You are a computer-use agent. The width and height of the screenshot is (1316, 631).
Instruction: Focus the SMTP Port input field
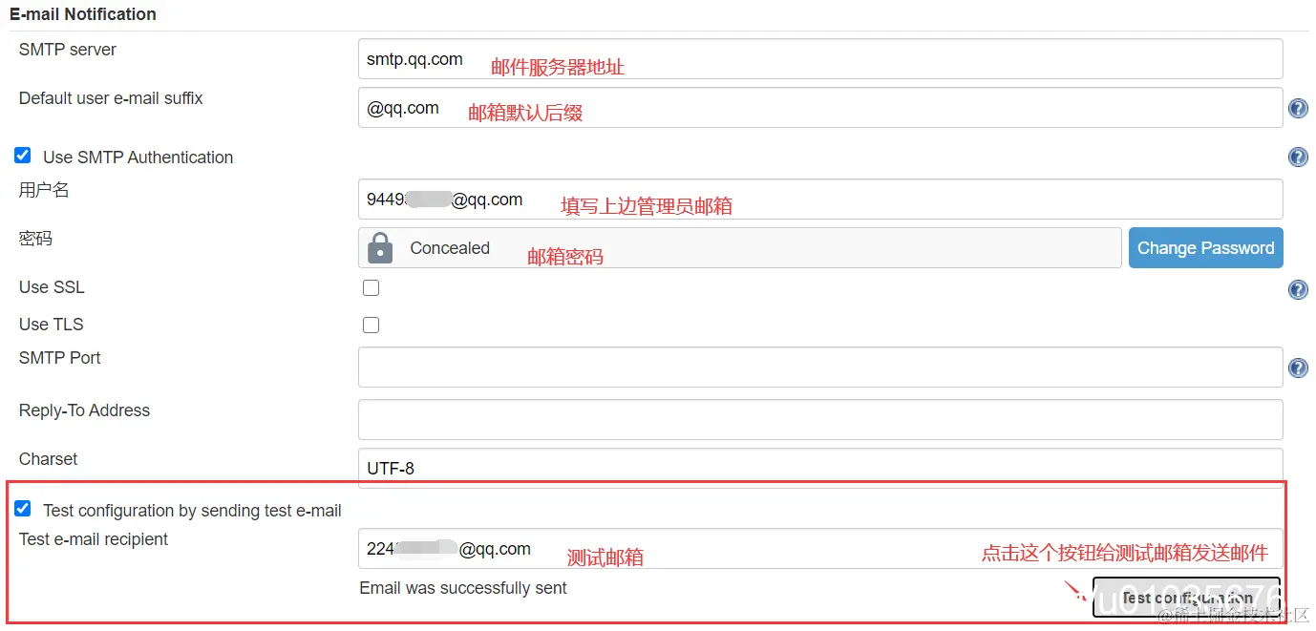(819, 368)
